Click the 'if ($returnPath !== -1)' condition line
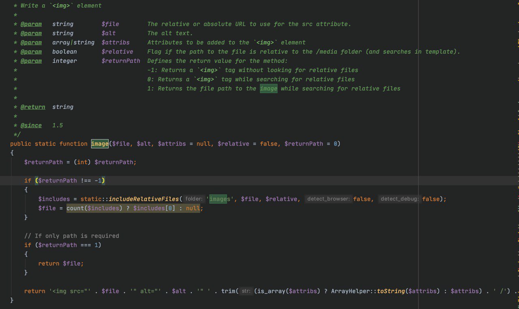 click(65, 180)
